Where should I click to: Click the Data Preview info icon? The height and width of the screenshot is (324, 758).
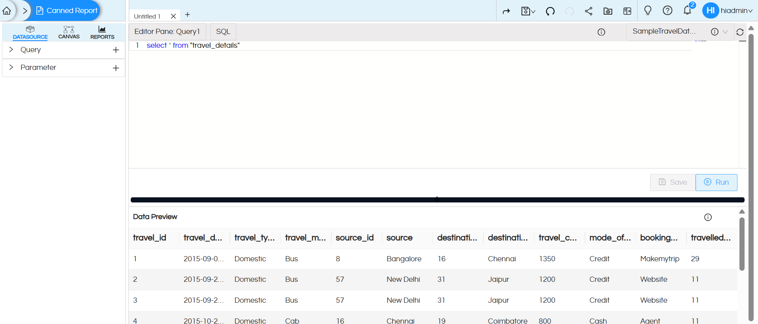708,217
